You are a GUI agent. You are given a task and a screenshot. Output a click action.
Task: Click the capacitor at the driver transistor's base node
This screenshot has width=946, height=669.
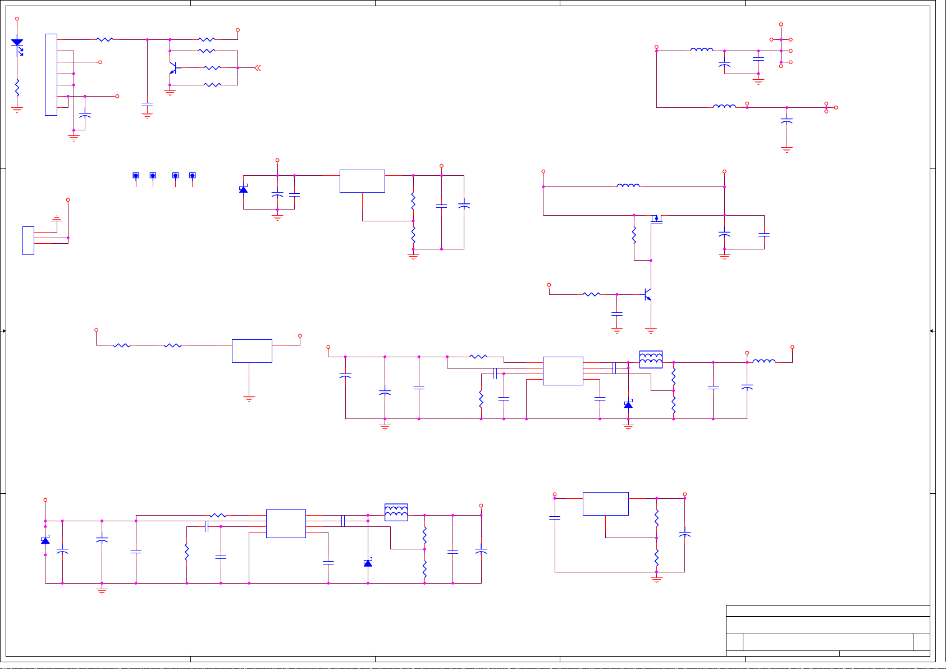(x=617, y=313)
